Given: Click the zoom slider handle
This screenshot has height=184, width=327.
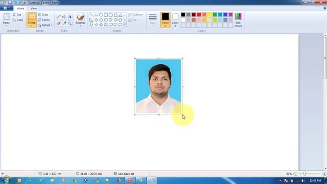Looking at the screenshot, I should pos(305,174).
